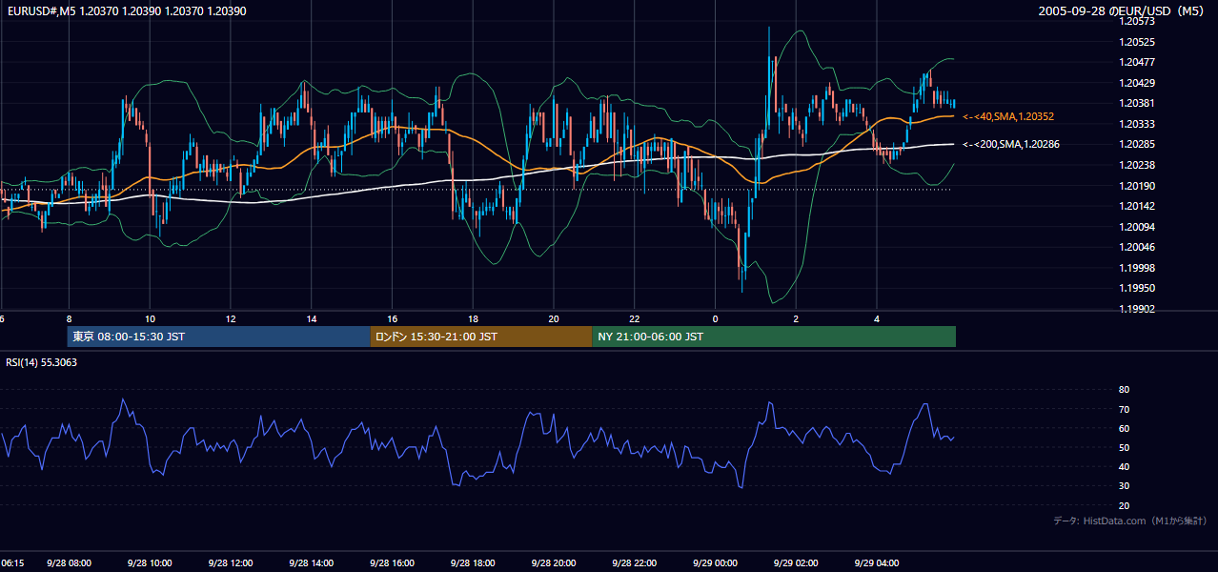Click RSI scale value 80
1218x572 pixels.
tap(1125, 390)
